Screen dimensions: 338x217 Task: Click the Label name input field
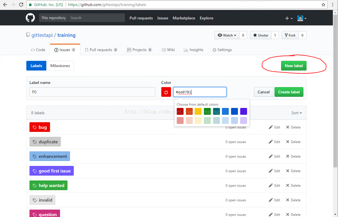(92, 92)
